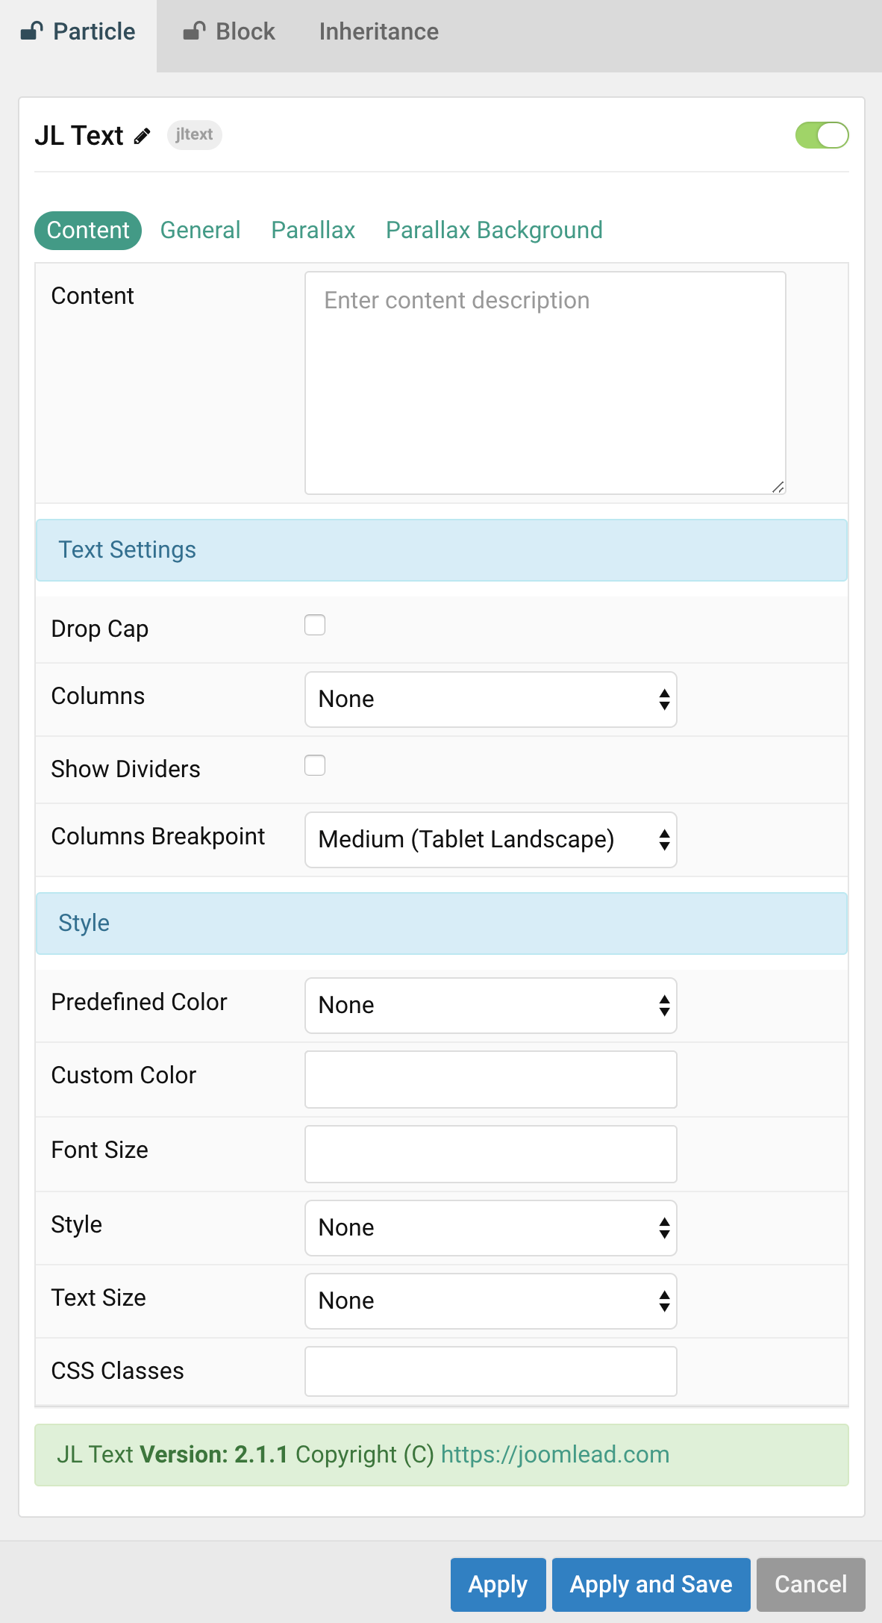
Task: Click the Custom Color input field
Action: (x=490, y=1080)
